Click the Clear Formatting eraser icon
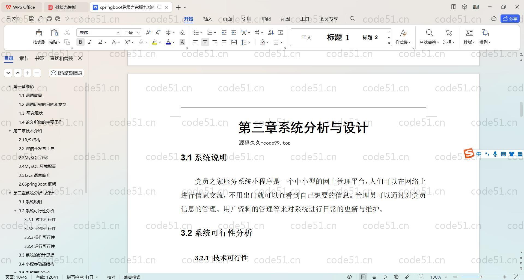 pos(182,32)
